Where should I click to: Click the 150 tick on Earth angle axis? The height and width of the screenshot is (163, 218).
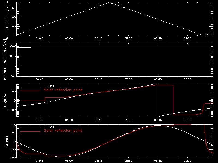coord(13,8)
